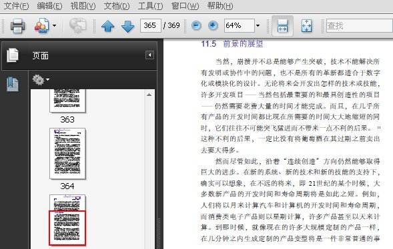The height and width of the screenshot is (249, 393).
Task: Open the 文件(F) menu
Action: coord(16,6)
